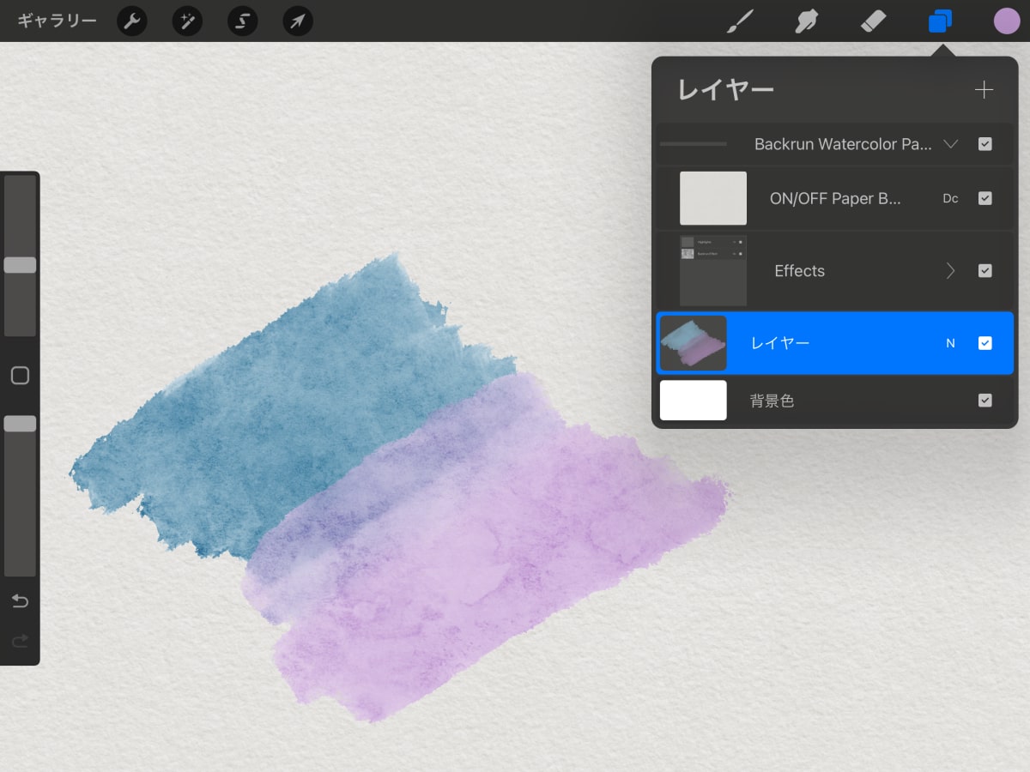Select the Effects group name
Viewport: 1030px width, 772px height.
pyautogui.click(x=799, y=271)
